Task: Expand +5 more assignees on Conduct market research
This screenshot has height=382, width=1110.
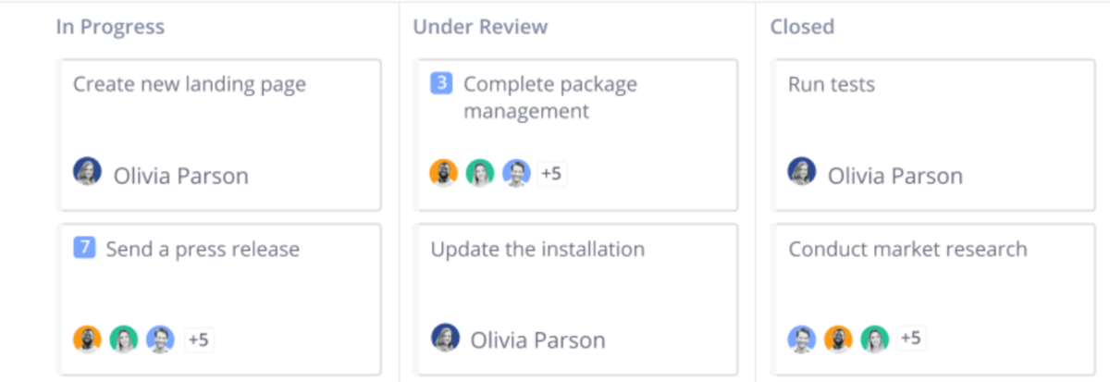Action: pyautogui.click(x=911, y=339)
